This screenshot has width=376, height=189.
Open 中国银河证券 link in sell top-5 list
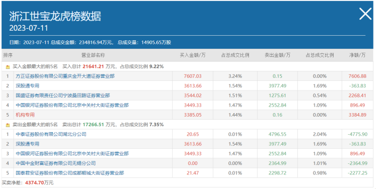(x=72, y=154)
